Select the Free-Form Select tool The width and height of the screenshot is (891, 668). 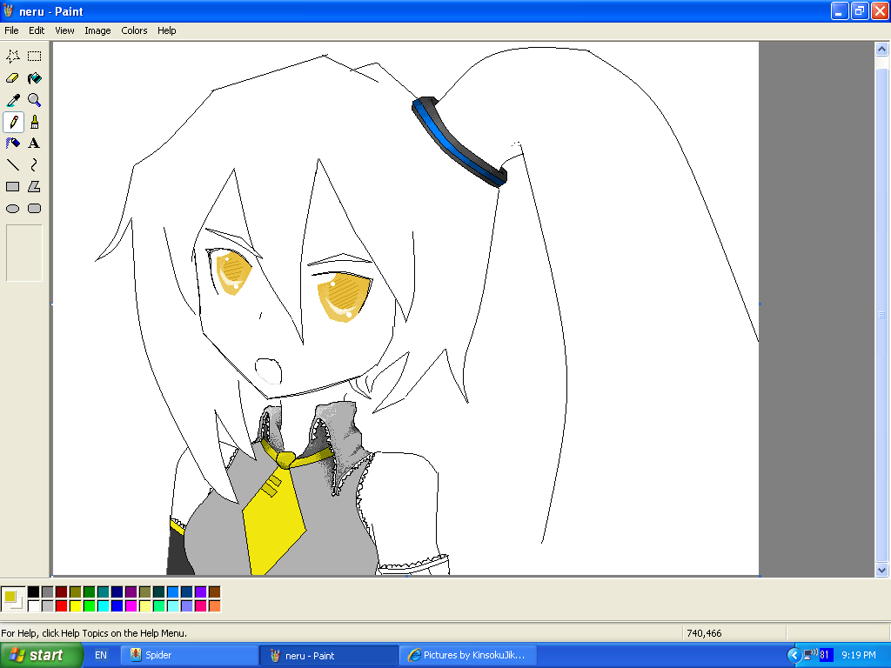(x=13, y=57)
